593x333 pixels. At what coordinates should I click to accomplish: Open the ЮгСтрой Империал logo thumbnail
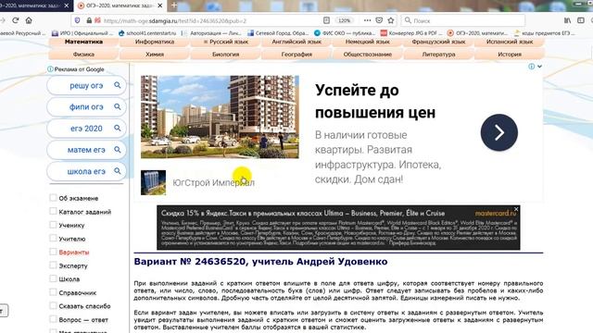click(x=153, y=182)
